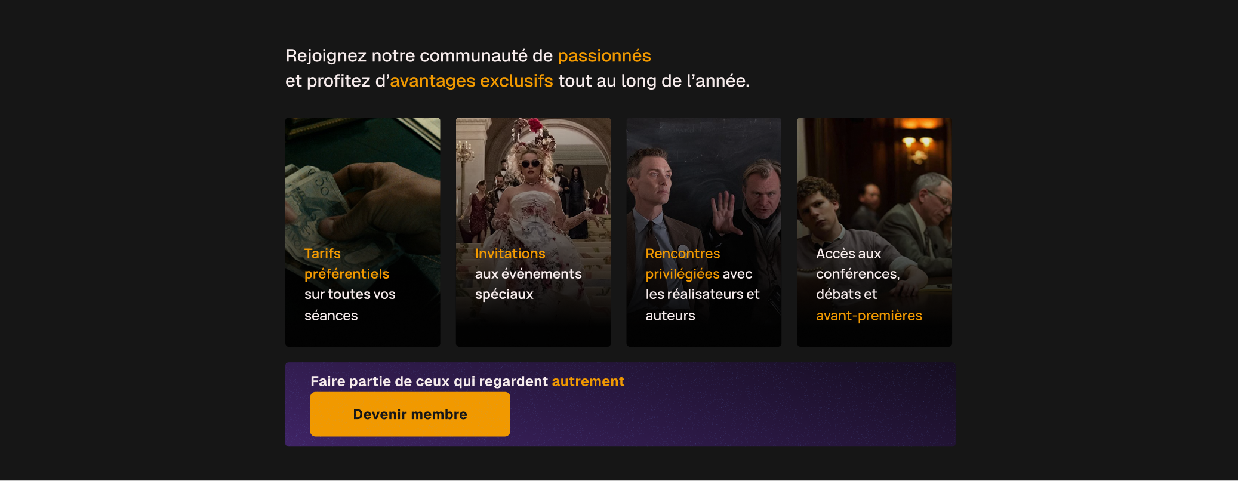This screenshot has height=481, width=1238.
Task: Open the "Tarifs préférentiels" card title
Action: pyautogui.click(x=347, y=264)
